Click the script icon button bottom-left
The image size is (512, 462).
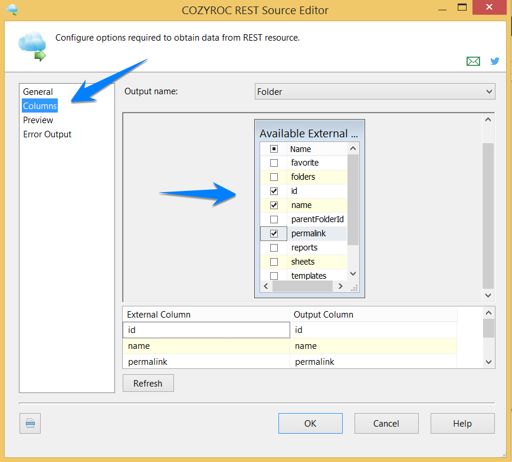point(30,423)
